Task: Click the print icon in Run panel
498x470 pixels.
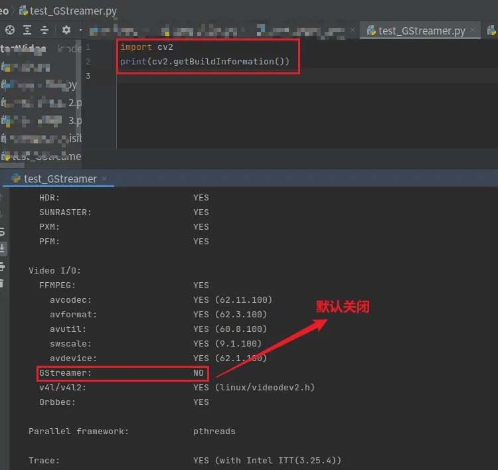Action: click(x=2, y=266)
